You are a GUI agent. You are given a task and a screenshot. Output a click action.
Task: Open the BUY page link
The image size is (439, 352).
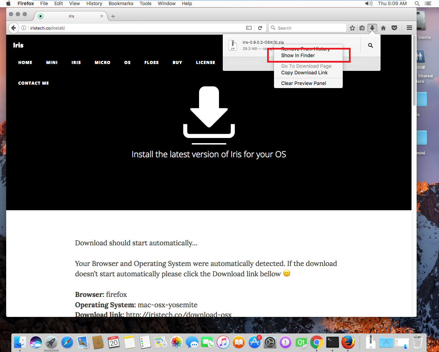[x=177, y=63]
